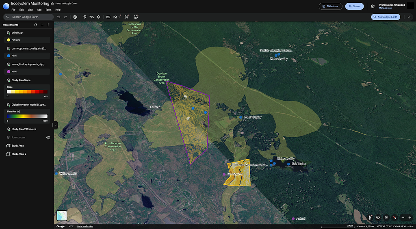The image size is (416, 229).
Task: Refresh the Map contents panel
Action: coord(36,25)
